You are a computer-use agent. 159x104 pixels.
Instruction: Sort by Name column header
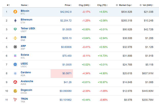coord(24,5)
